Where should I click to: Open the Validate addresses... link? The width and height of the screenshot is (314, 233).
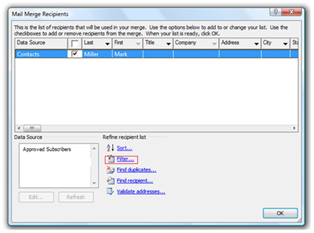click(x=141, y=192)
